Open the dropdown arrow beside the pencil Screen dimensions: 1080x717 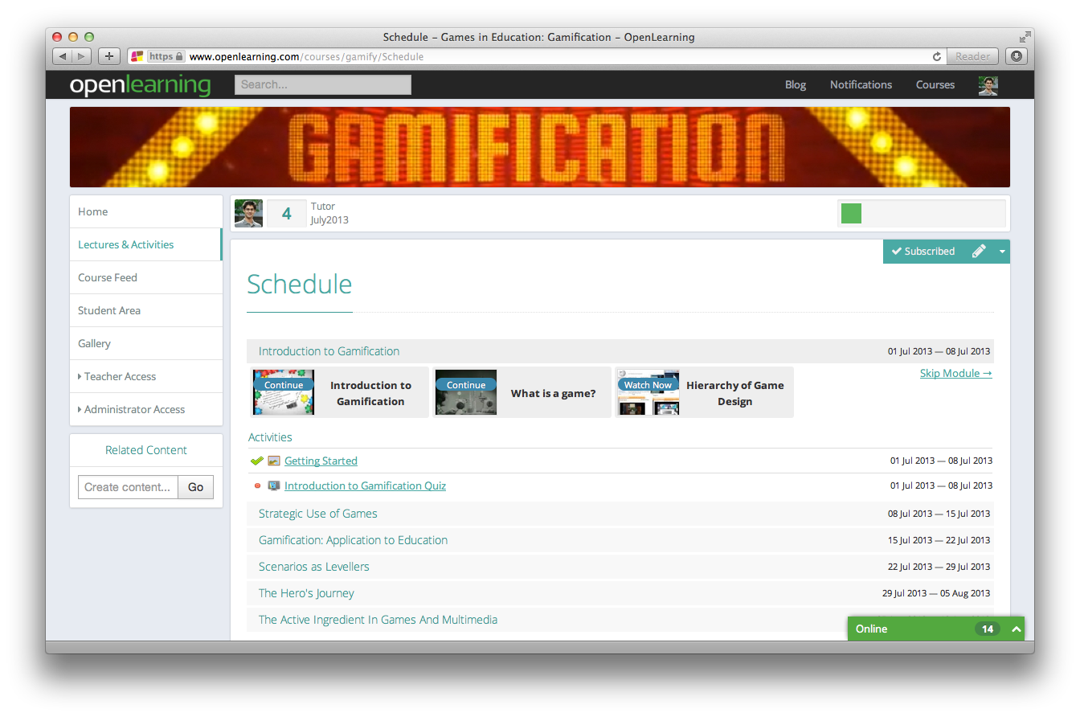point(1002,252)
